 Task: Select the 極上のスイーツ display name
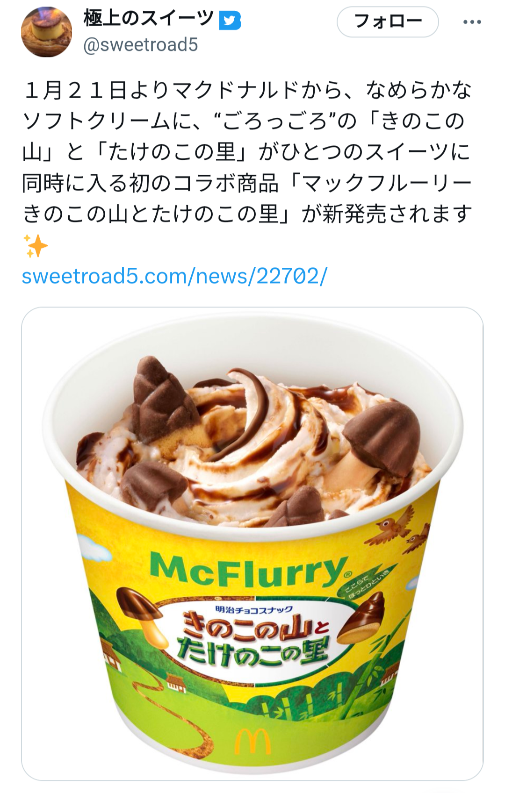click(x=149, y=19)
